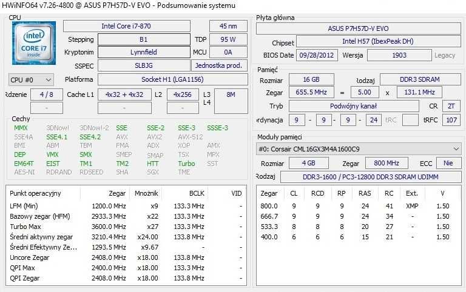
Task: Click the Turbo feature flag
Action: pyautogui.click(x=187, y=164)
